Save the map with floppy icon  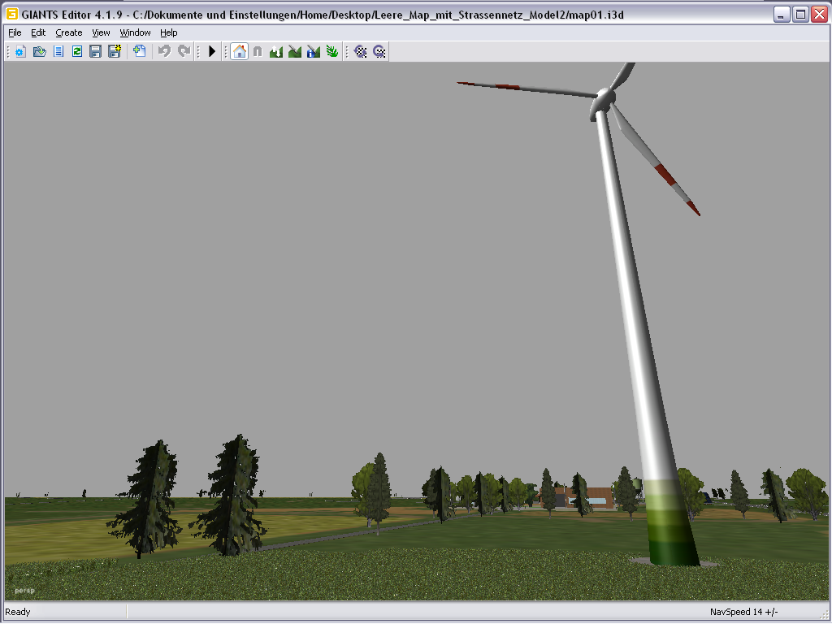pyautogui.click(x=96, y=51)
